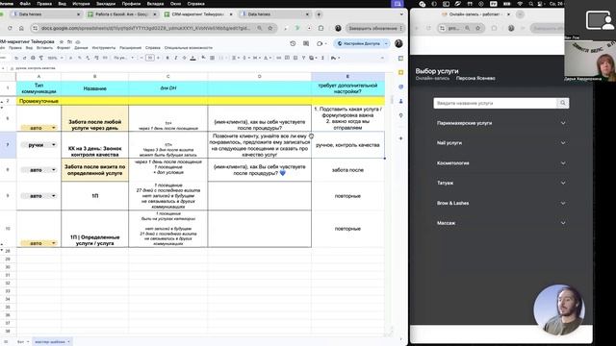Open the zoom percentage dropdown
The height and width of the screenshot is (346, 616).
tap(56, 58)
